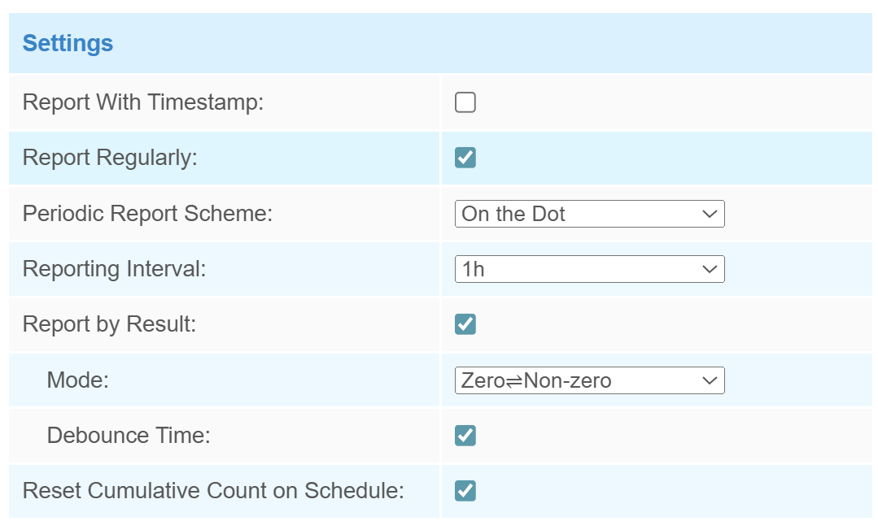Select the Periodic Report Scheme label

point(147,214)
